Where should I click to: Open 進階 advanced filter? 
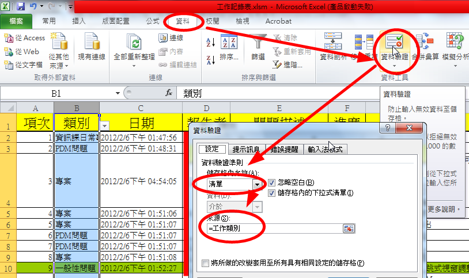288,64
